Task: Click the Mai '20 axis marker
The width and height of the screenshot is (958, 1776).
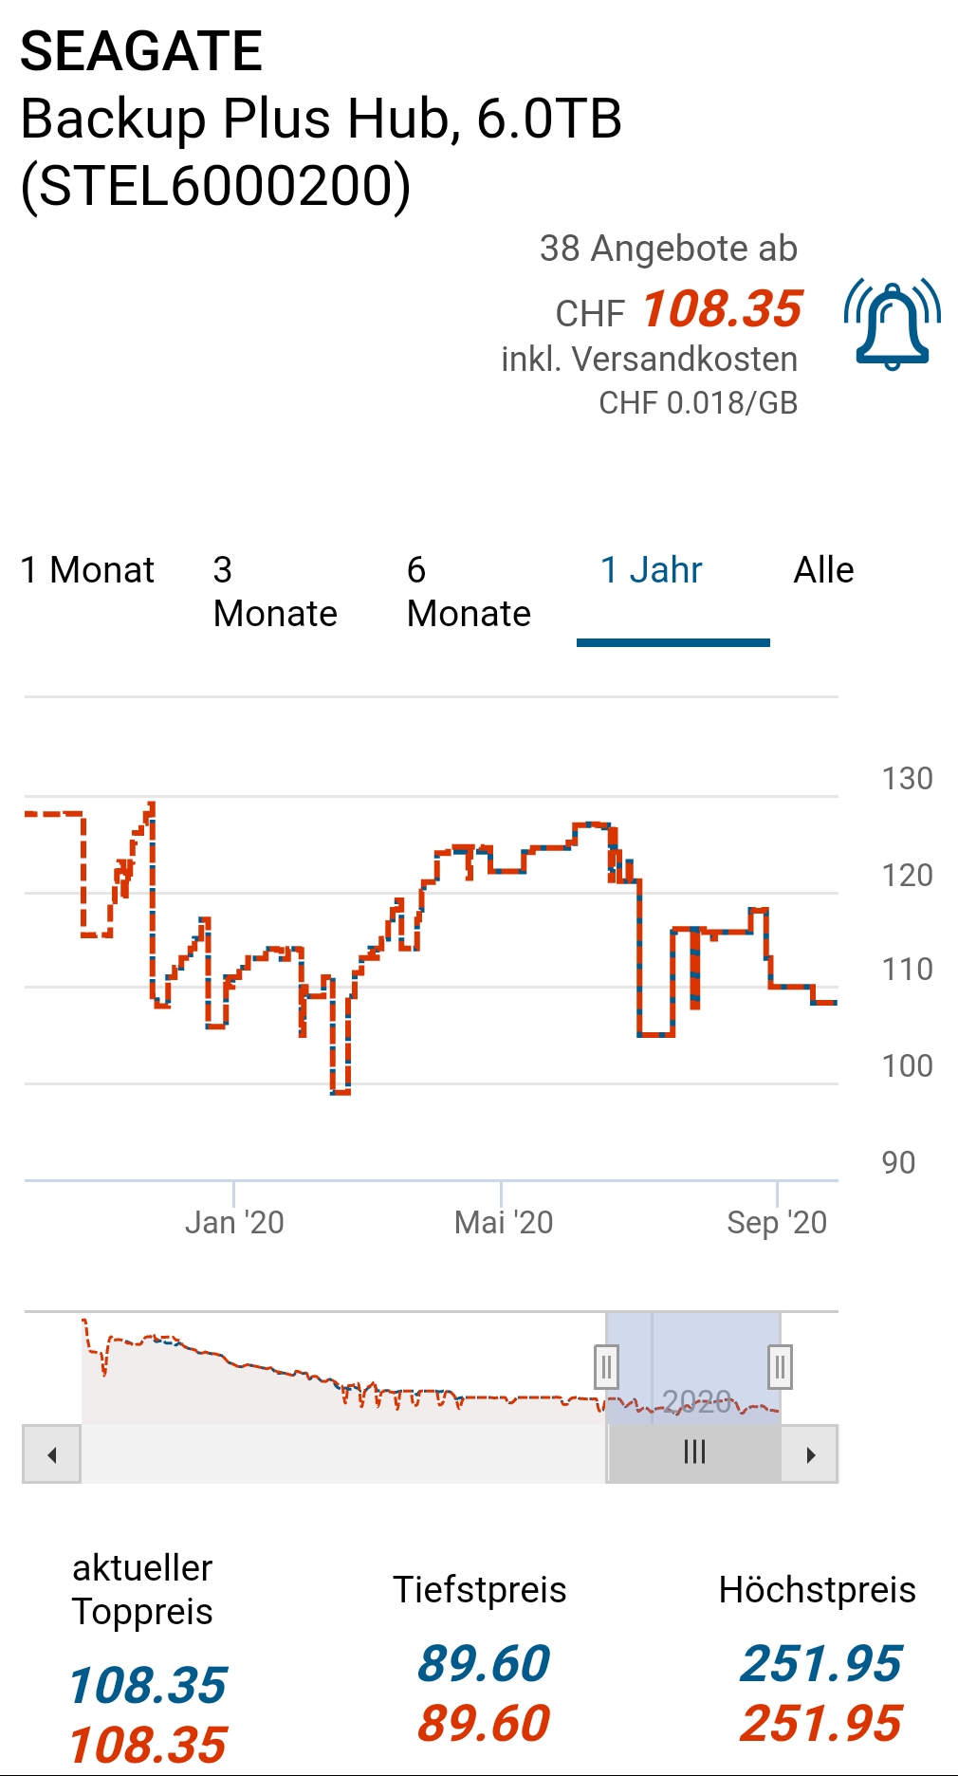Action: pos(503,1222)
